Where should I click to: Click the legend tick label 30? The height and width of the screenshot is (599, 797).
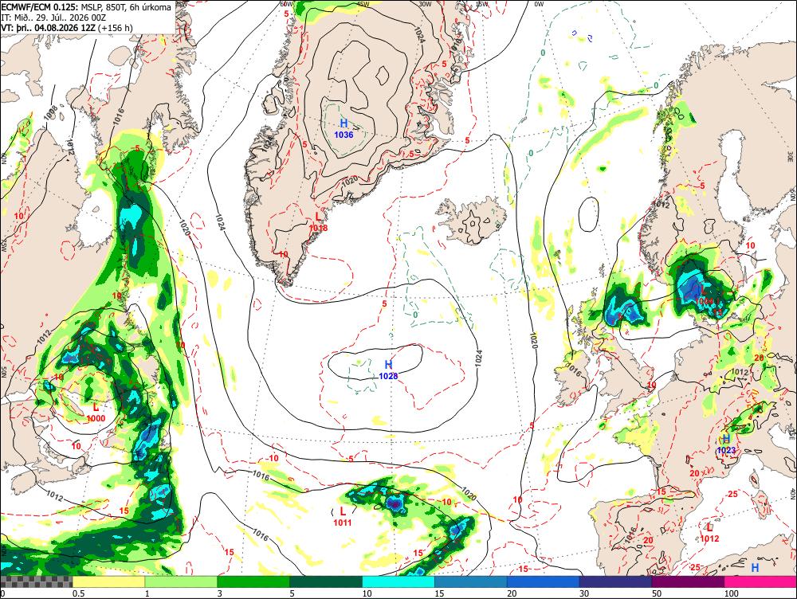[584, 593]
